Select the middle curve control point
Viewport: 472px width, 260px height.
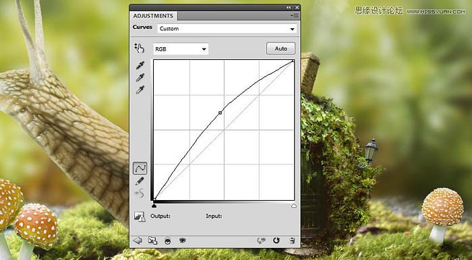pos(220,112)
